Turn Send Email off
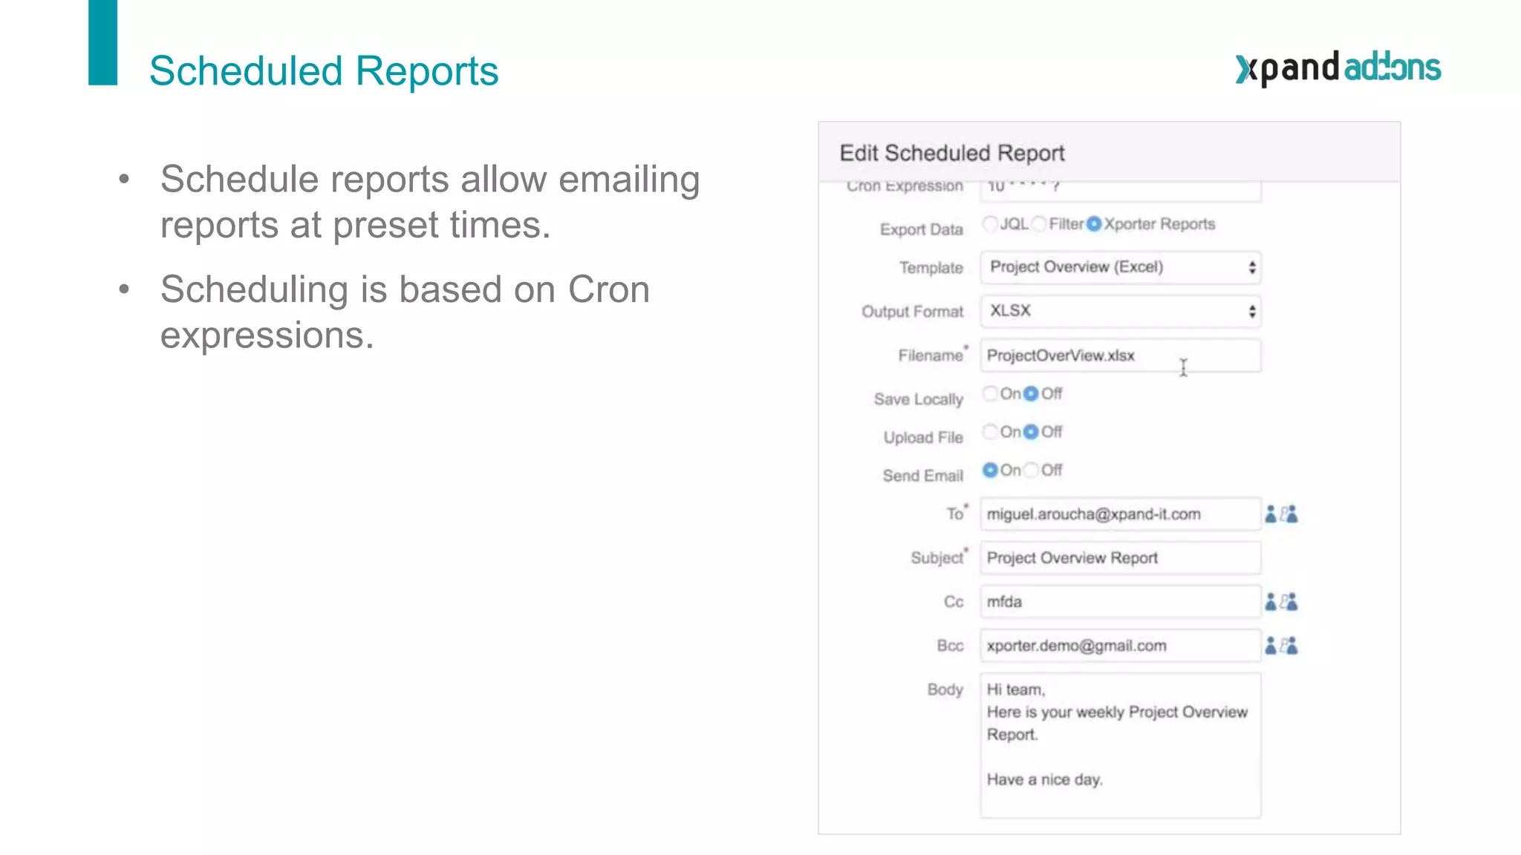Screen dimensions: 1521x855 tap(1031, 470)
